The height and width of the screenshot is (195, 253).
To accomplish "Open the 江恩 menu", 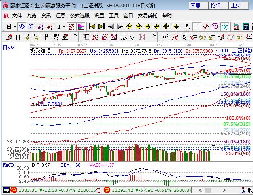I will (x=61, y=15).
